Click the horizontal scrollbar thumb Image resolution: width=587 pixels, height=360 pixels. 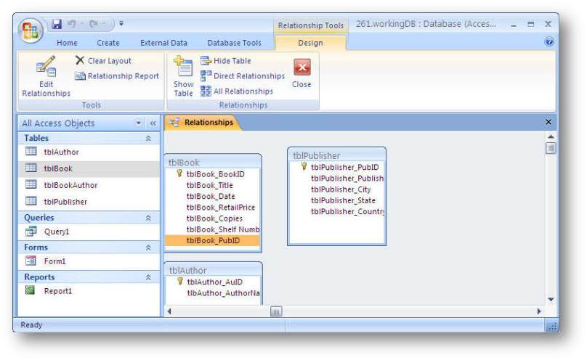276,311
